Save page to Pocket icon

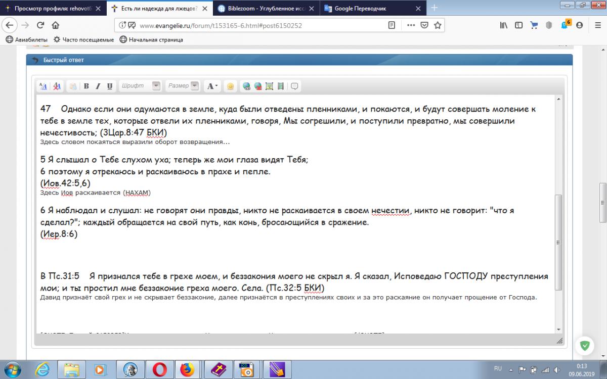(x=425, y=25)
